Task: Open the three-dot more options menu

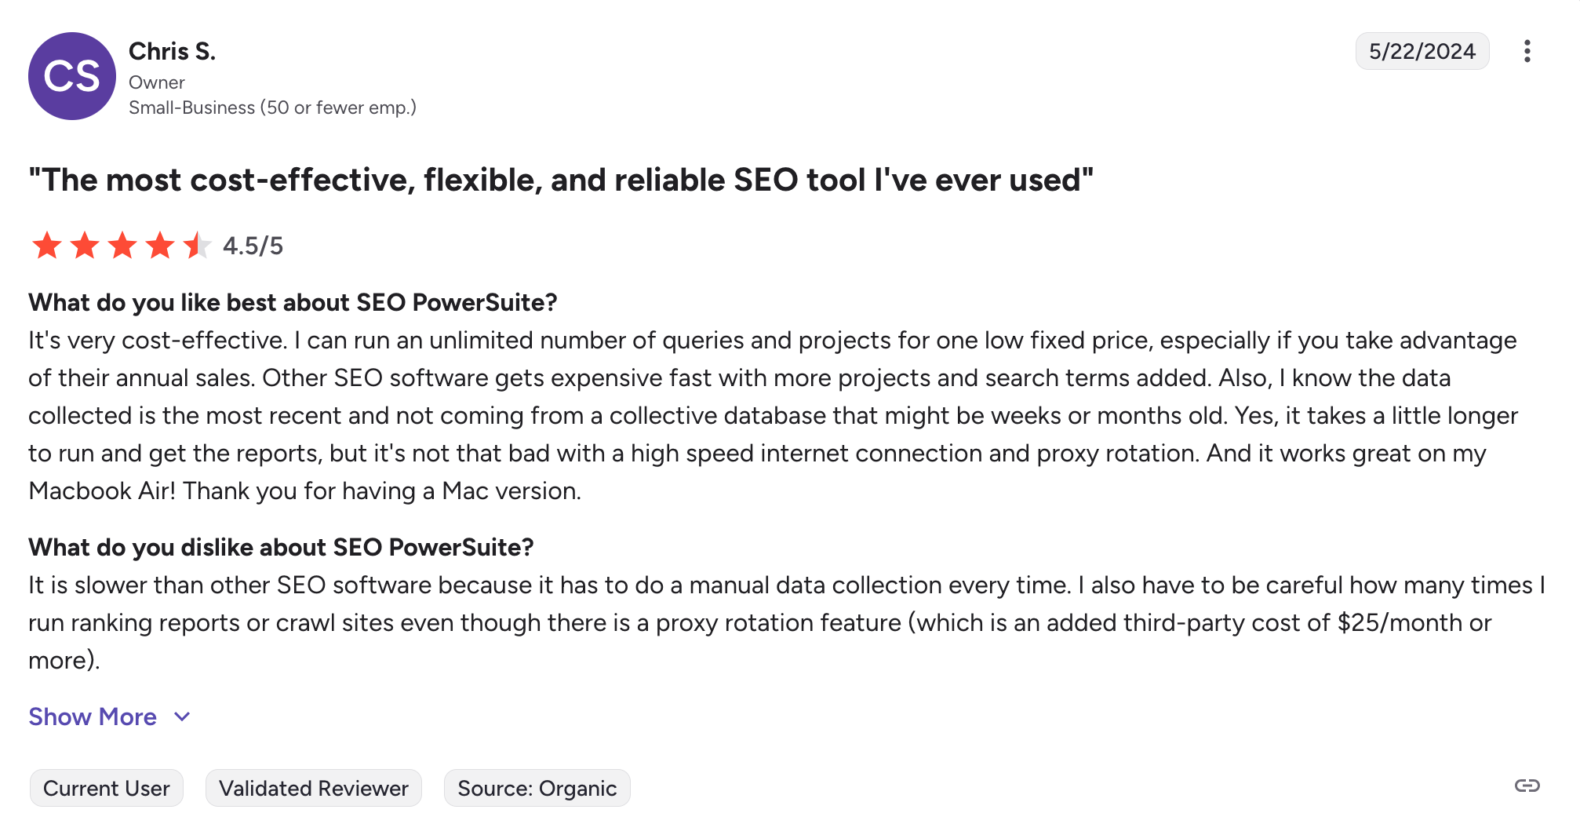Action: click(x=1527, y=52)
